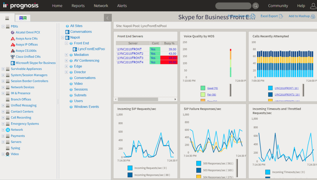Open the \LYNC2010FRONT3 server link
The height and width of the screenshot is (180, 317).
130,58
